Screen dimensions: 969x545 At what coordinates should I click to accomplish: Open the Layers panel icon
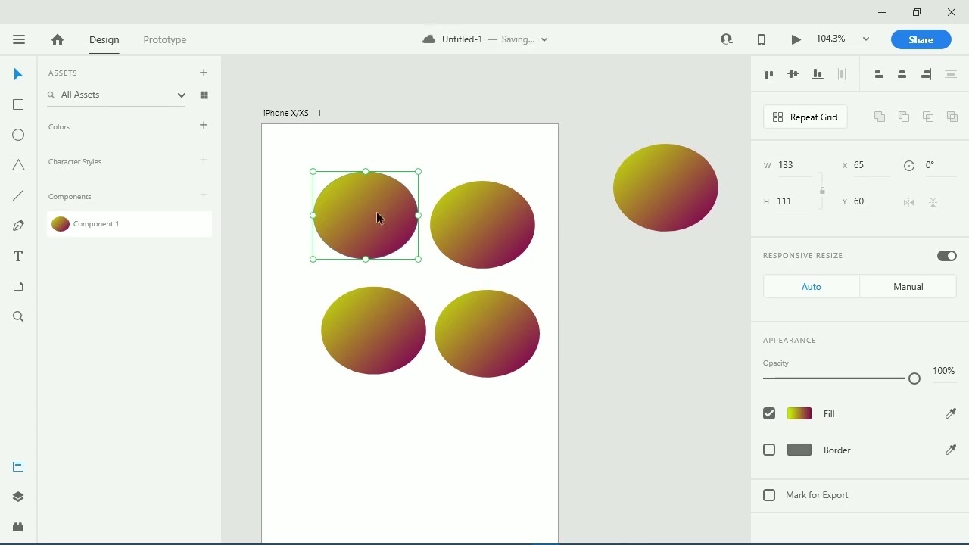(18, 497)
